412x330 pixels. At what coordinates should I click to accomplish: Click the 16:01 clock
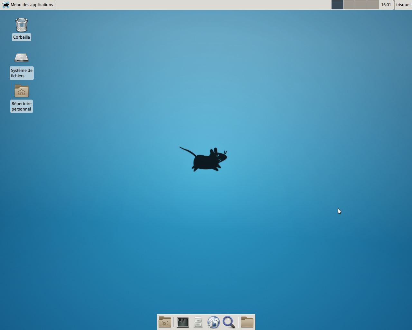click(386, 5)
